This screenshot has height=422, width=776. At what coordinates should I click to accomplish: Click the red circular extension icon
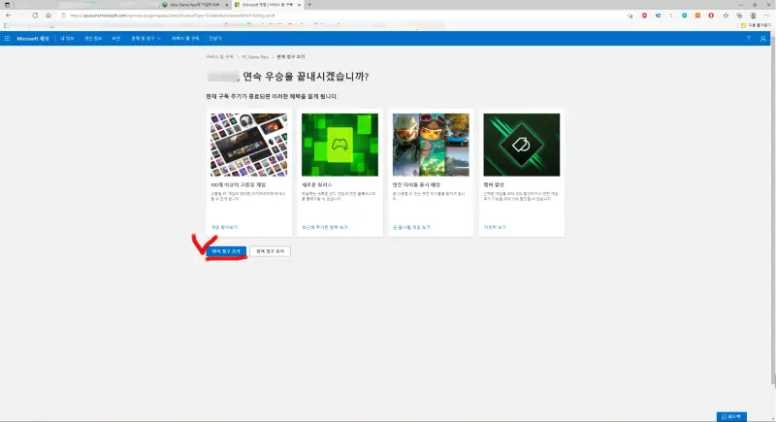point(711,16)
